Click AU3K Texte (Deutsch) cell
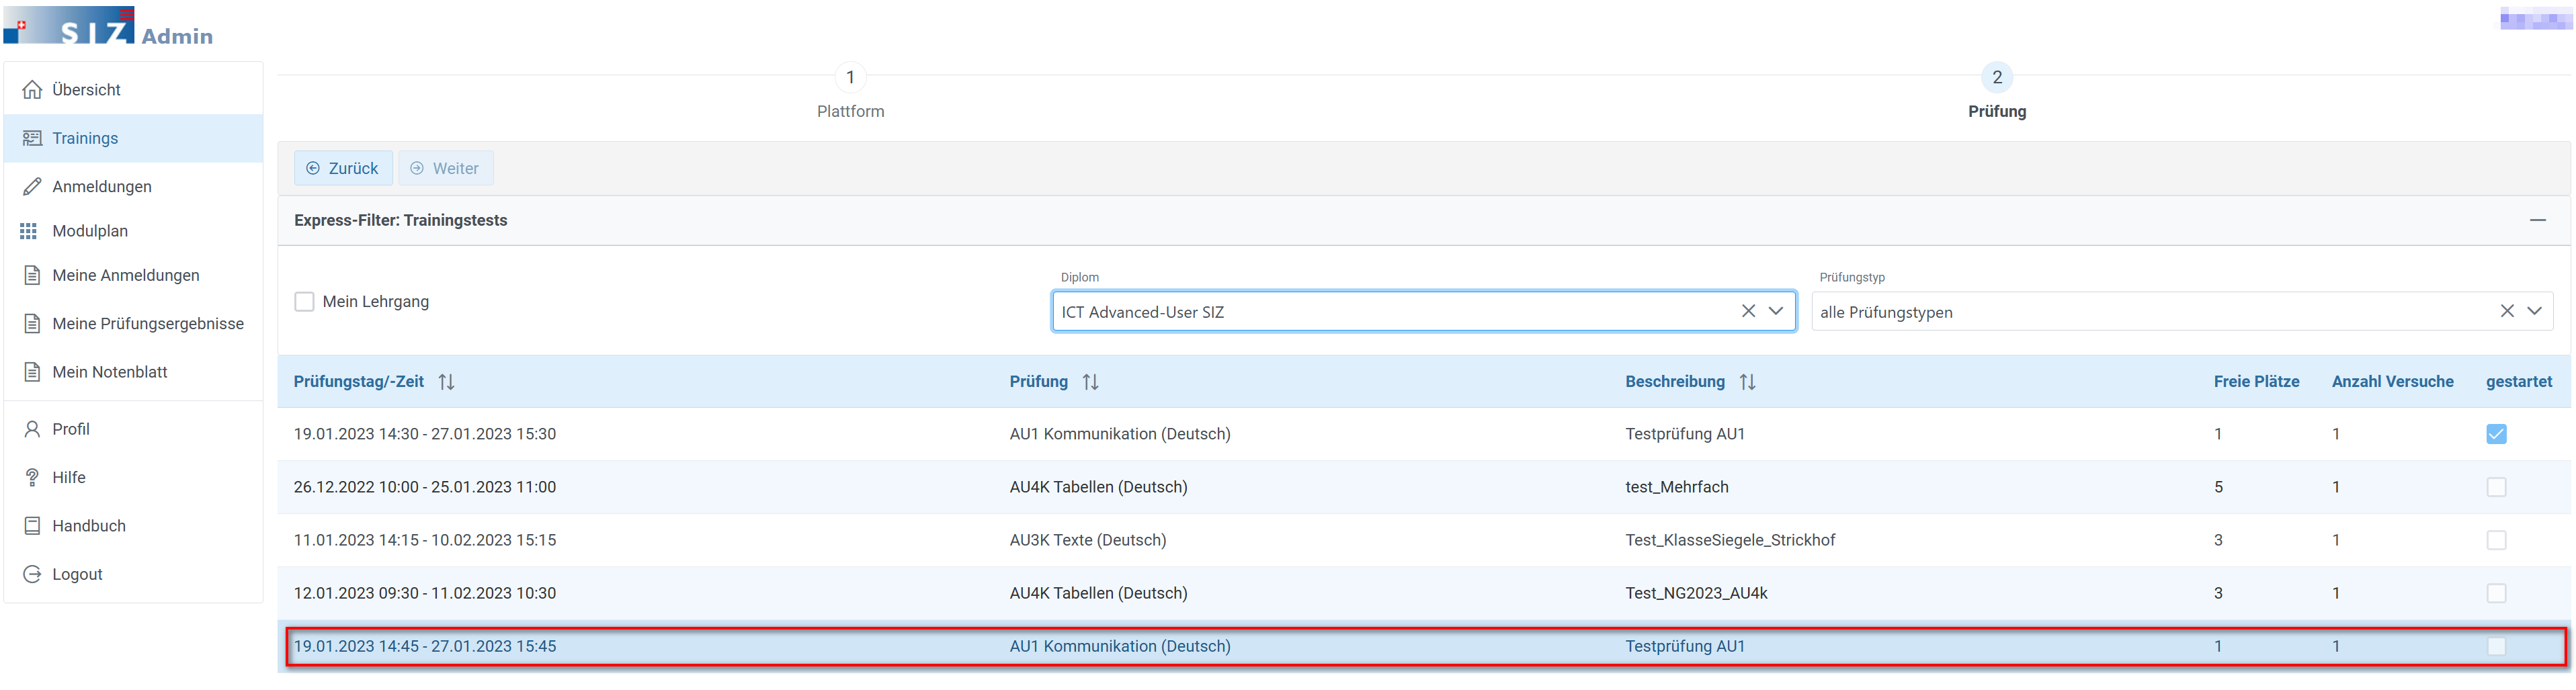 coord(1088,541)
